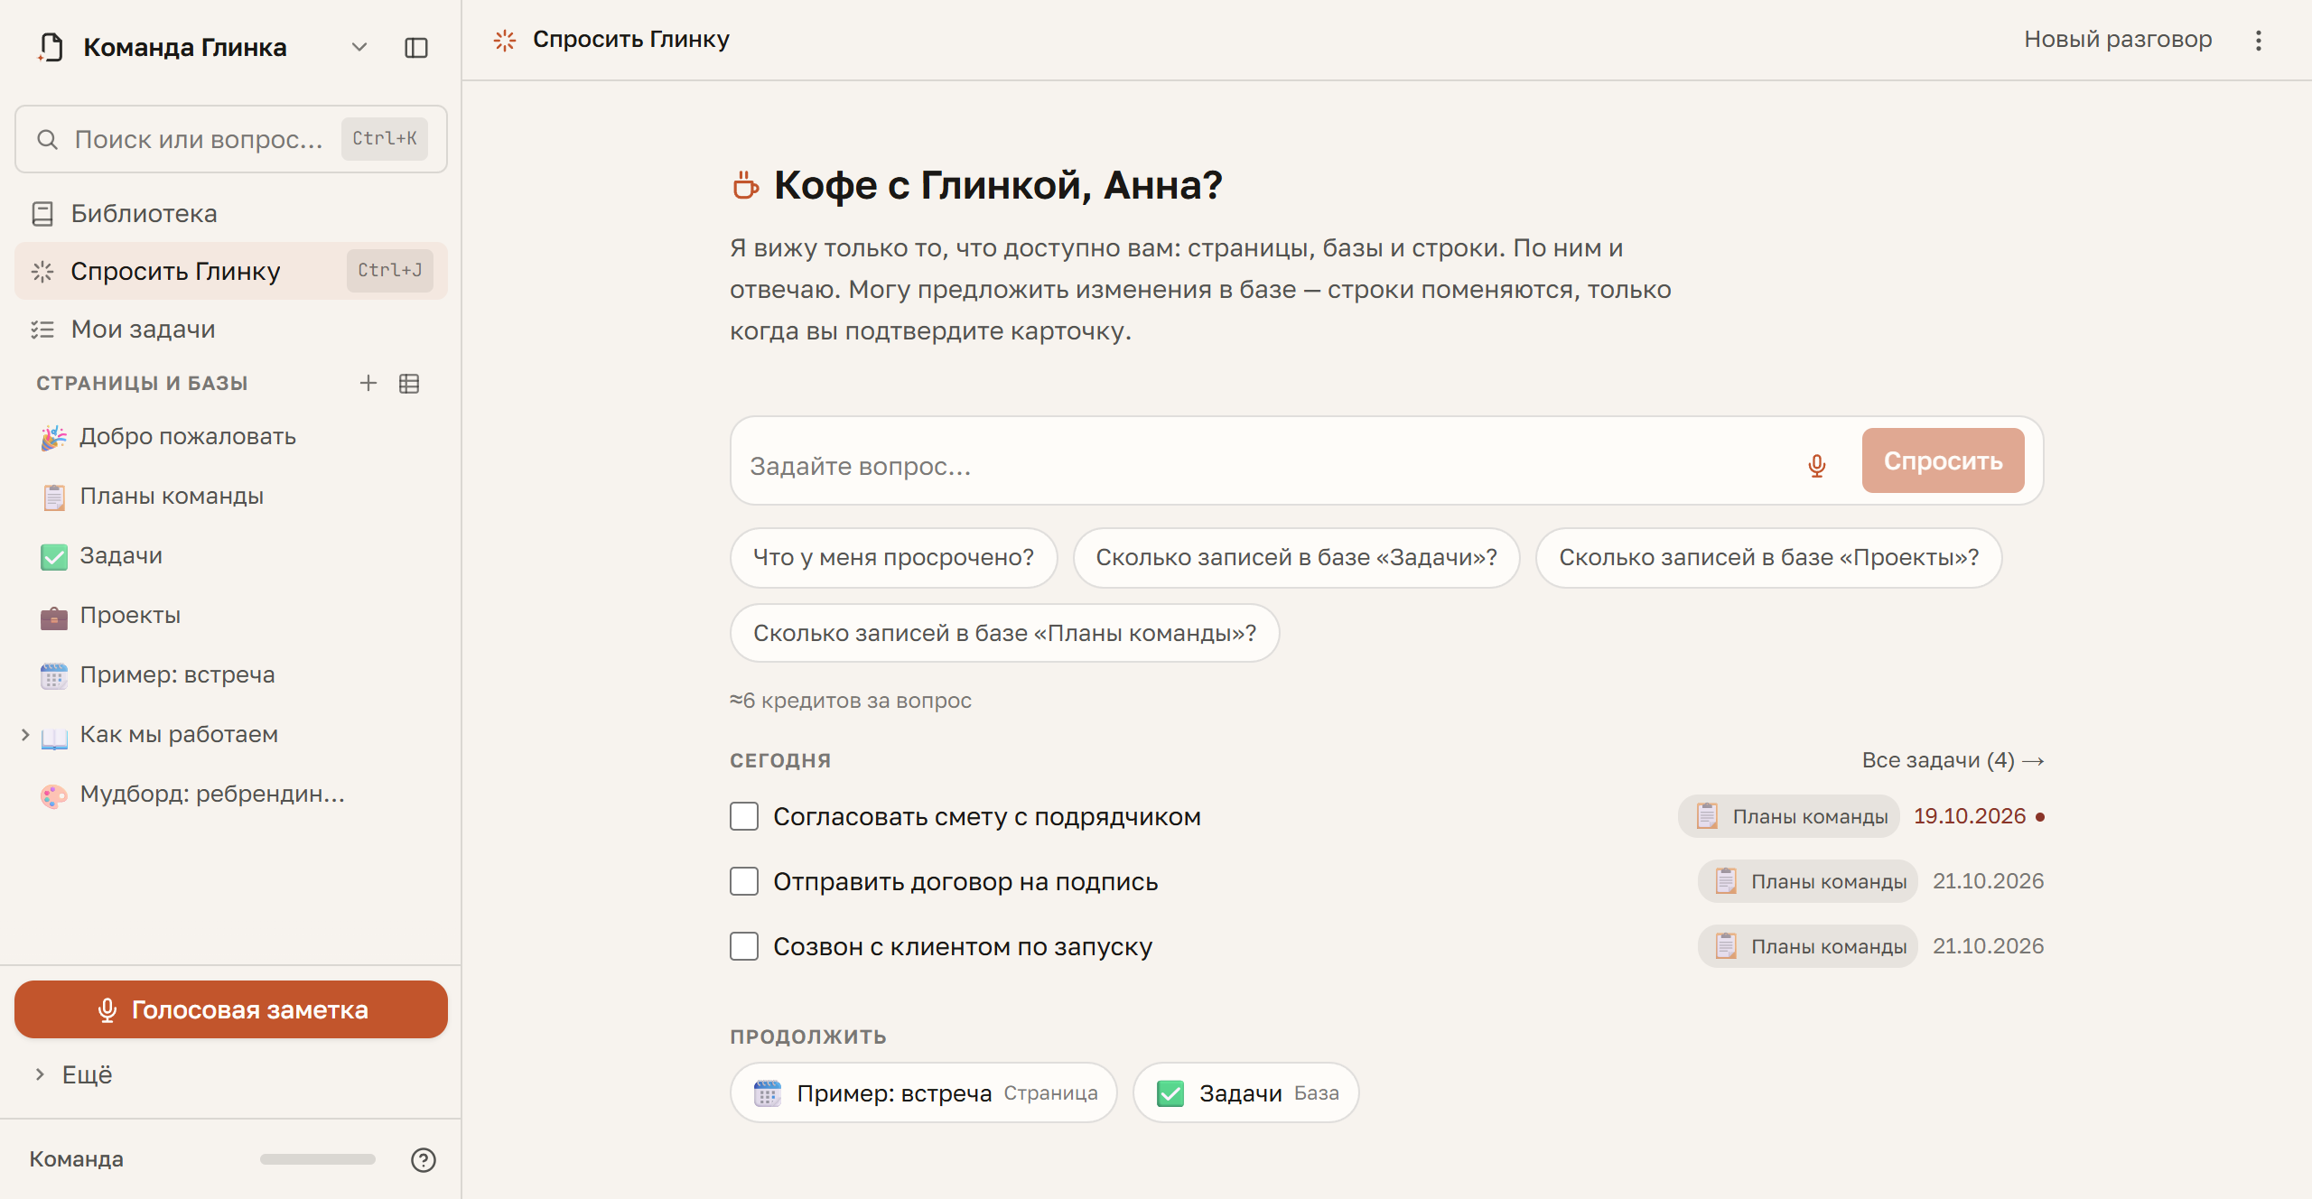Image resolution: width=2312 pixels, height=1199 pixels.
Task: Open help with the question mark icon
Action: 424,1159
